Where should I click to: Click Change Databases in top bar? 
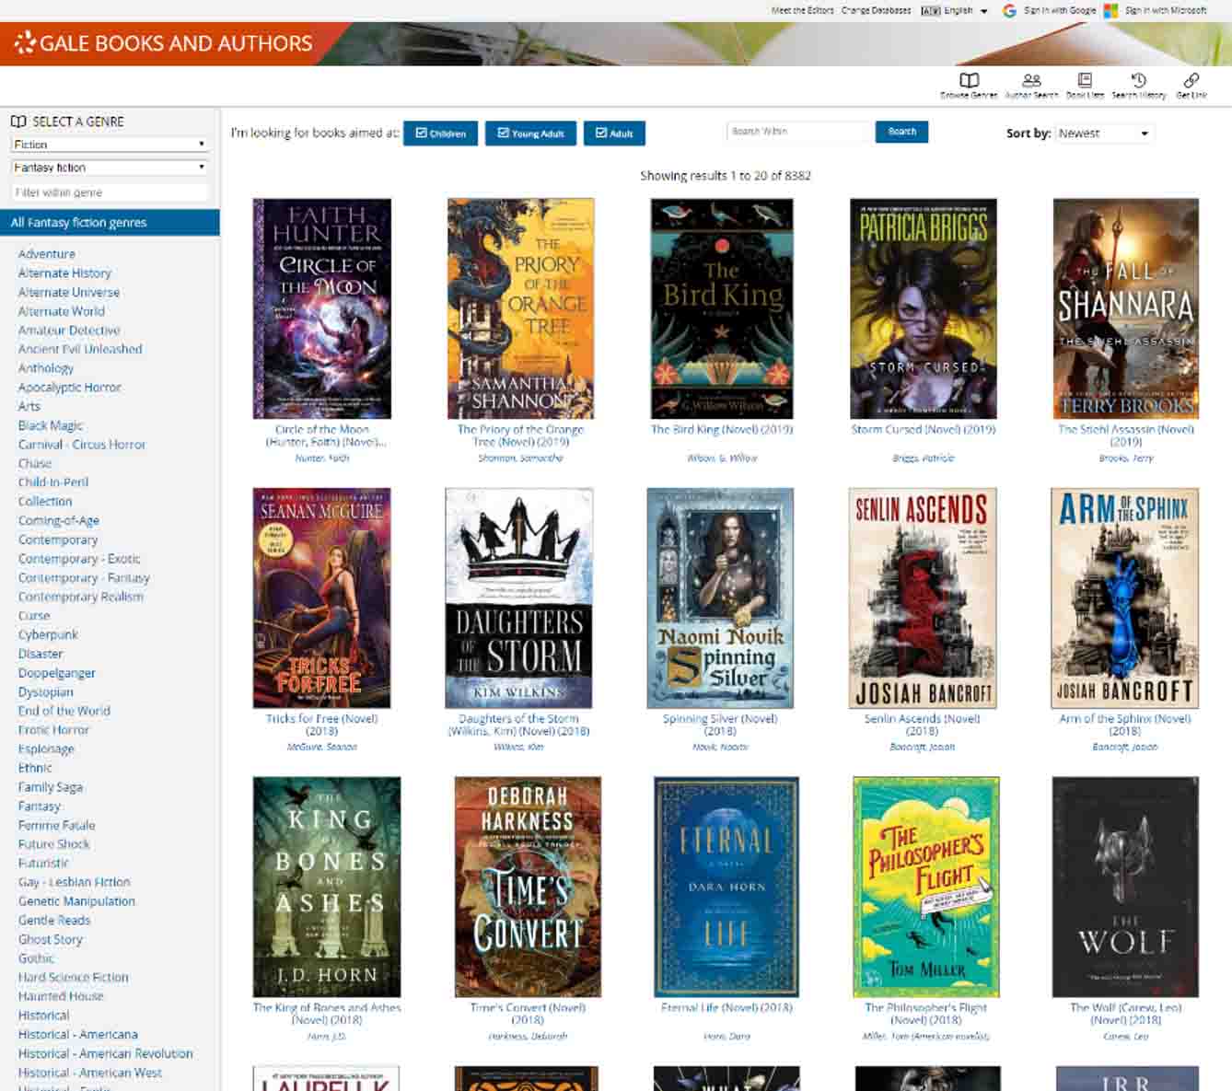[876, 11]
